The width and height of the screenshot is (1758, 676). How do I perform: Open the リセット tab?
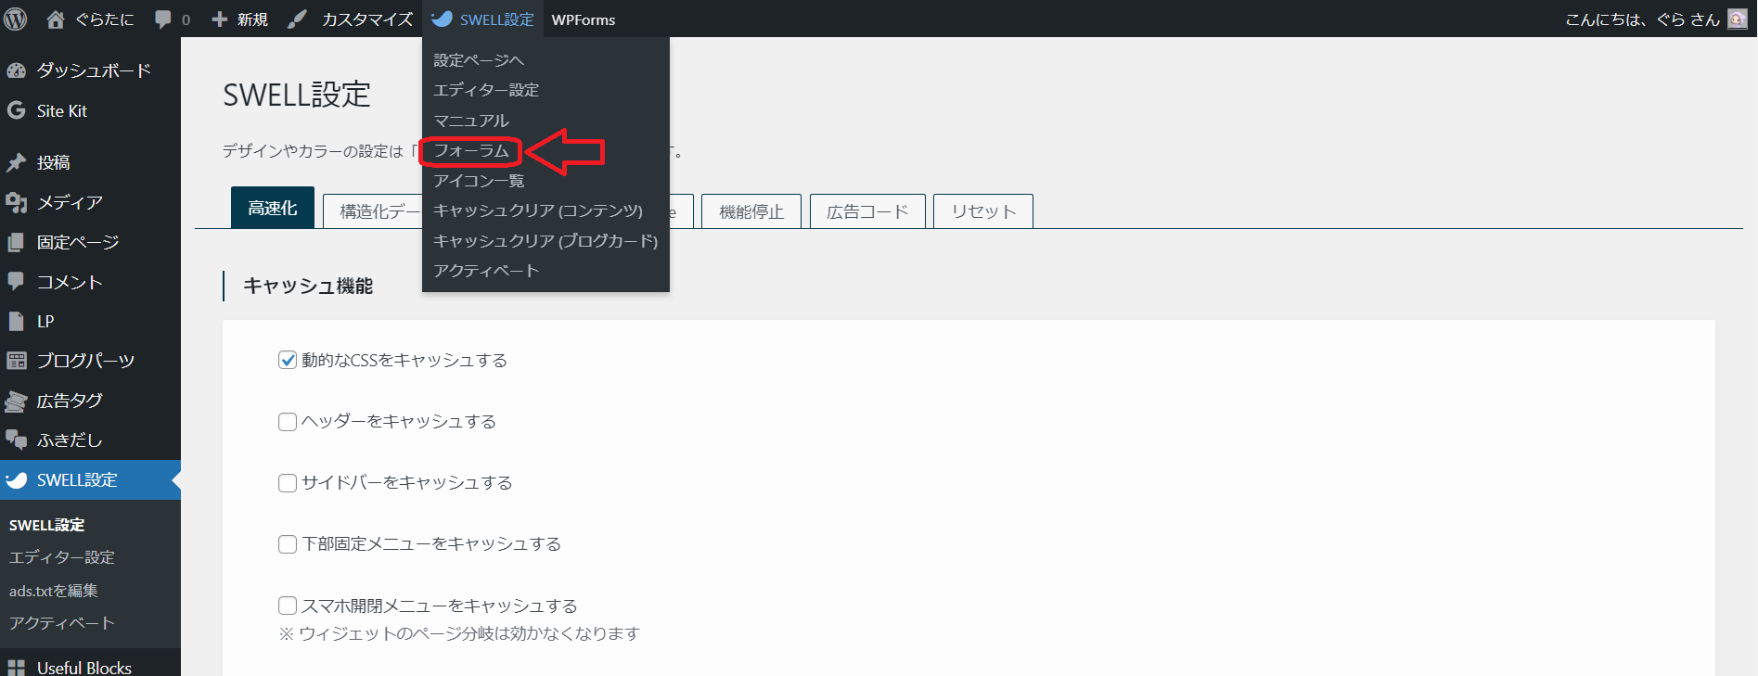click(x=982, y=211)
